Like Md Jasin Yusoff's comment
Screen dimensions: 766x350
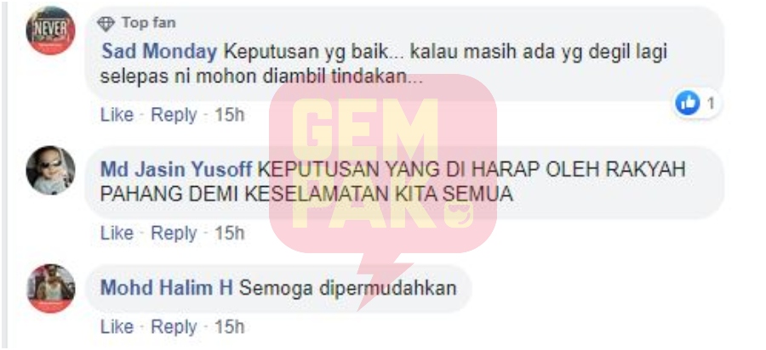pyautogui.click(x=117, y=233)
